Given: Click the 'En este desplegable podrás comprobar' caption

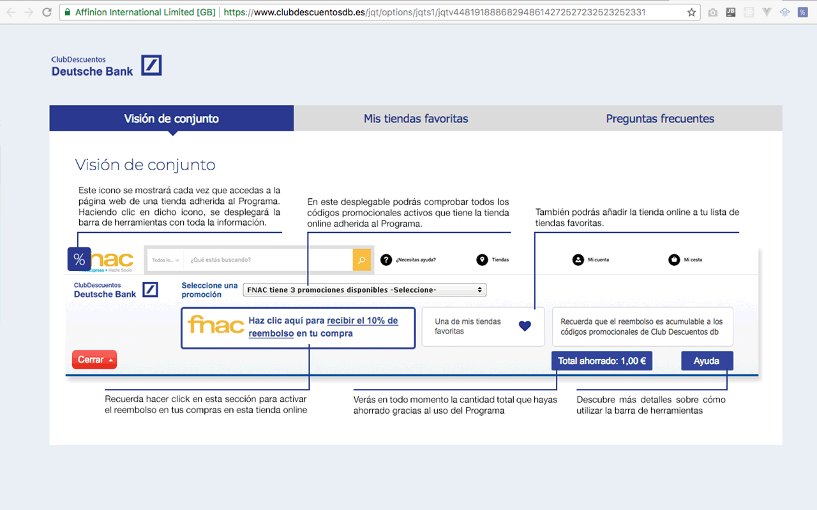Looking at the screenshot, I should 408,213.
